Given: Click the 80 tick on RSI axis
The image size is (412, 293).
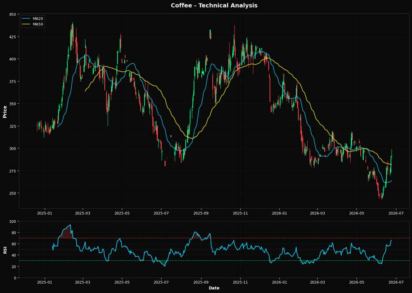Looking at the screenshot, I should tap(14, 232).
